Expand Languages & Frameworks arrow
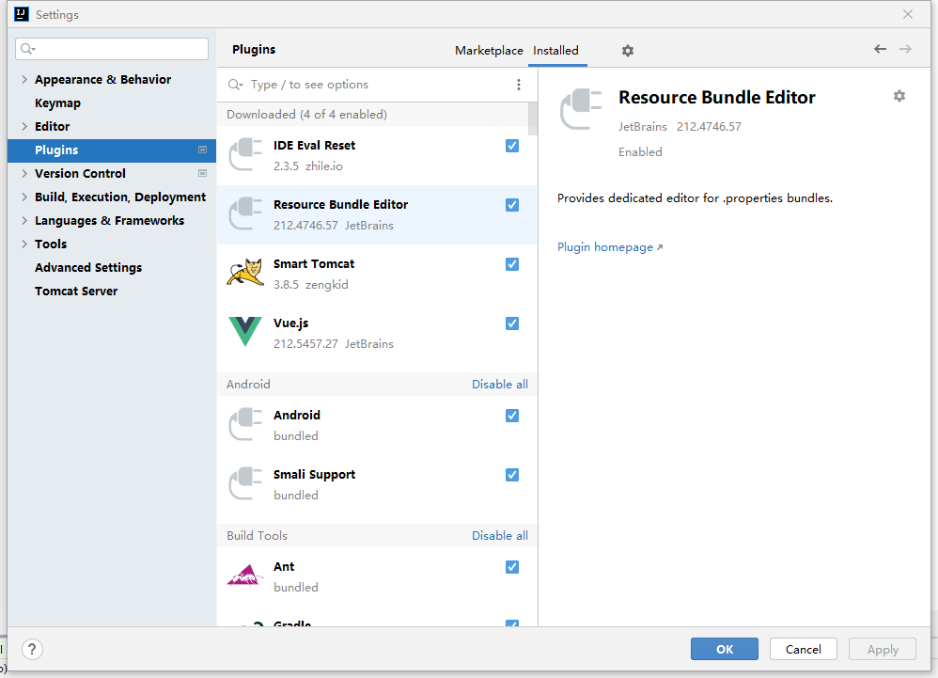This screenshot has width=938, height=678. [24, 220]
